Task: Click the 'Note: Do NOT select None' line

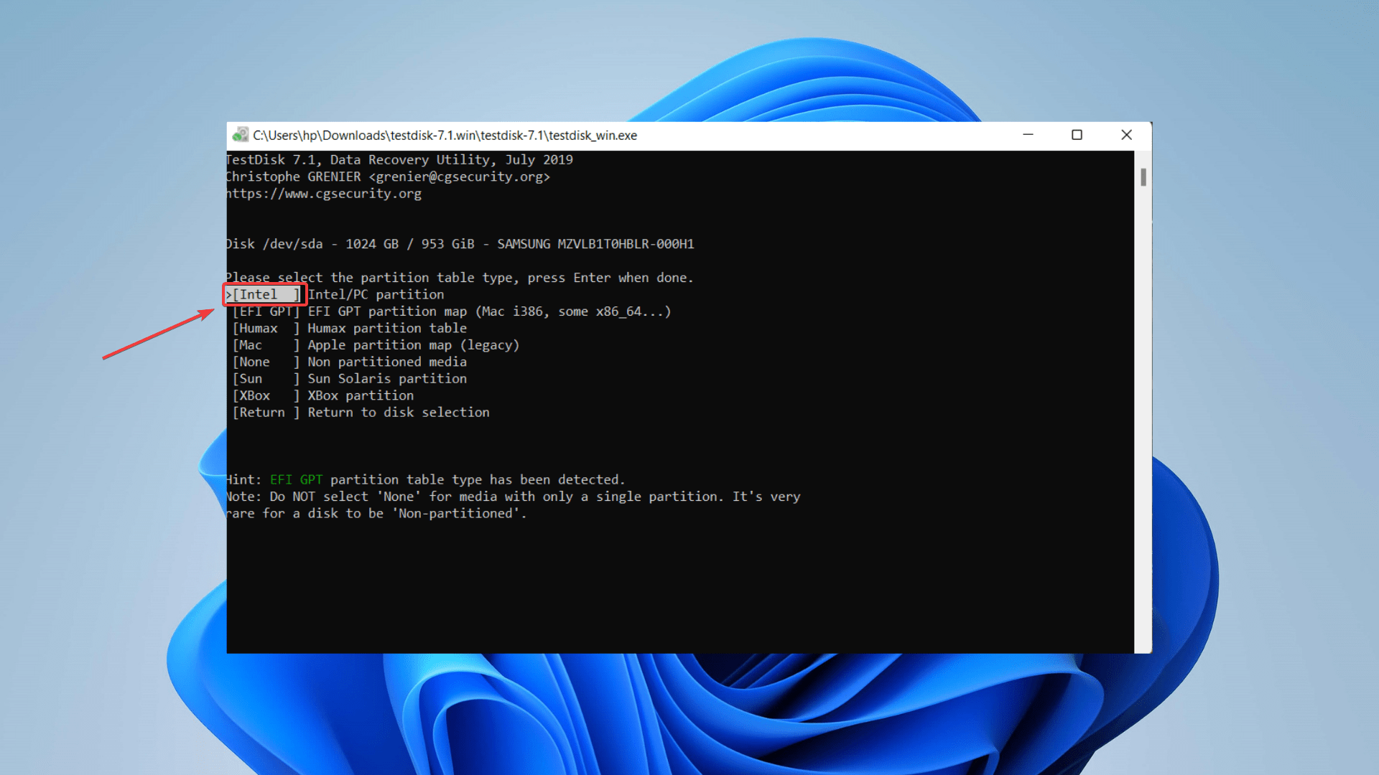Action: 514,497
